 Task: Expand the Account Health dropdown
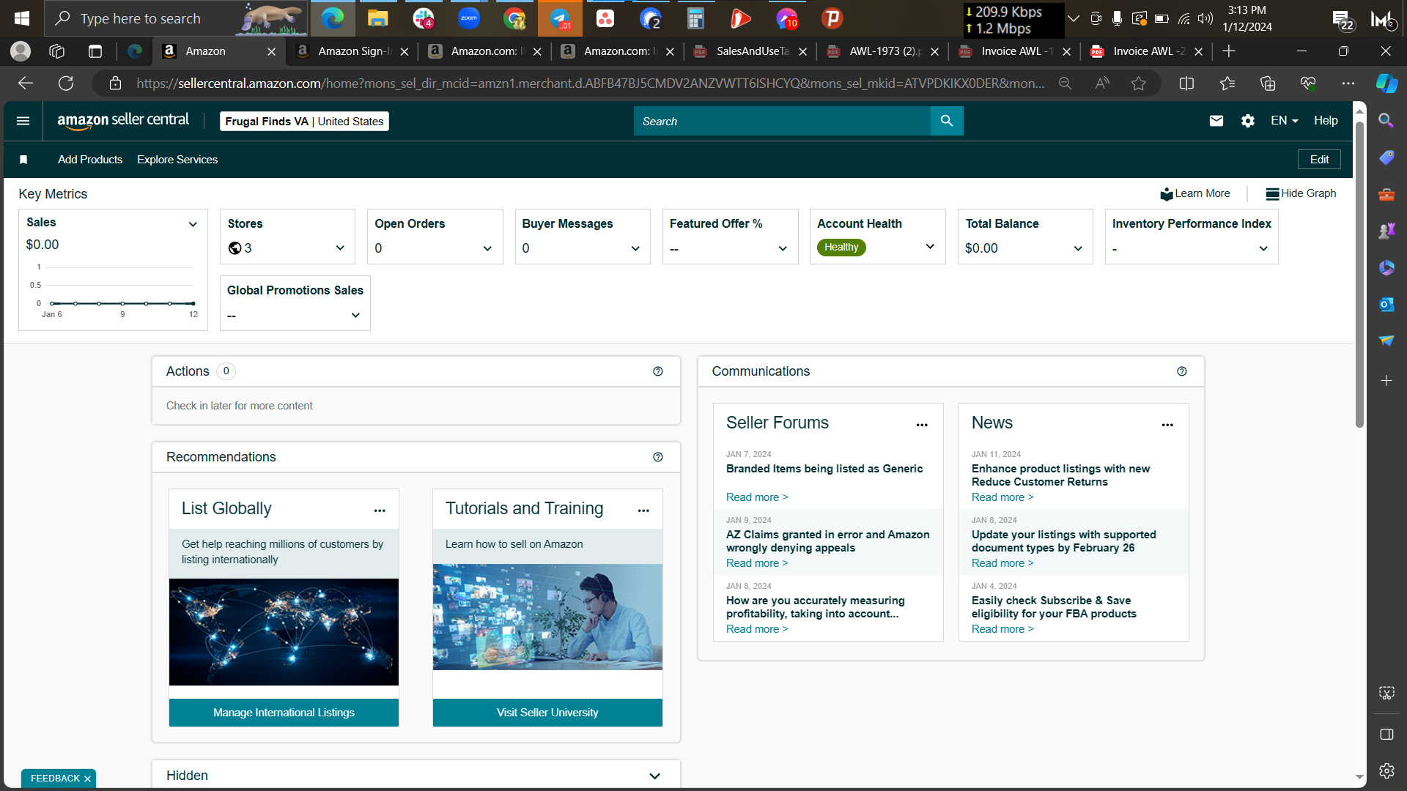pos(930,247)
